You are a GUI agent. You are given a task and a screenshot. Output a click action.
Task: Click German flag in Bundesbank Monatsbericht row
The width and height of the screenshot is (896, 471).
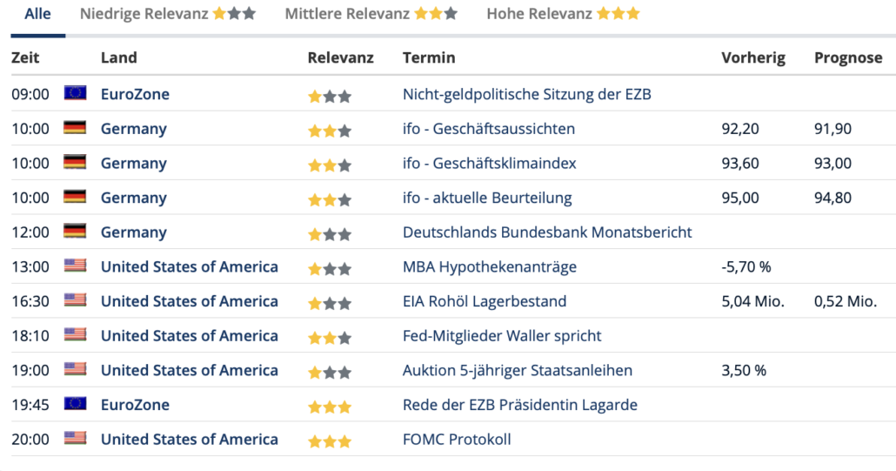(x=75, y=231)
